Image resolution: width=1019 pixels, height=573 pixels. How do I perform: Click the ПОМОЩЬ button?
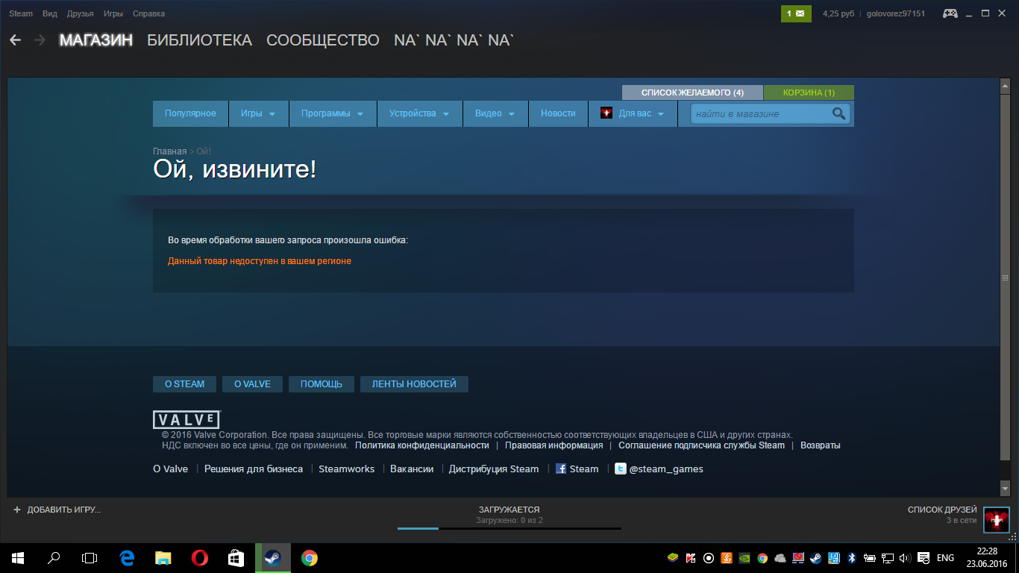(x=321, y=384)
